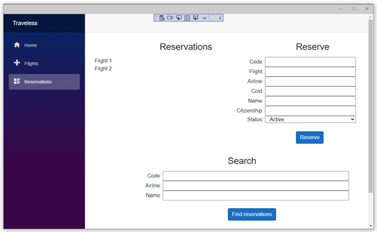
Task: Close the Traveless window
Action: 367,9
